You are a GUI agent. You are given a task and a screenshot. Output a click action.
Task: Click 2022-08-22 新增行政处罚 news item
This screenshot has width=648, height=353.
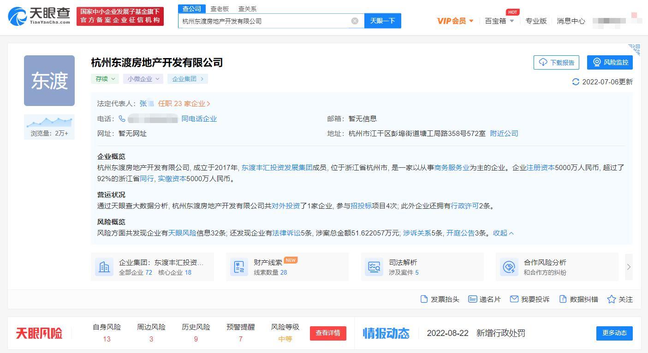click(x=476, y=333)
